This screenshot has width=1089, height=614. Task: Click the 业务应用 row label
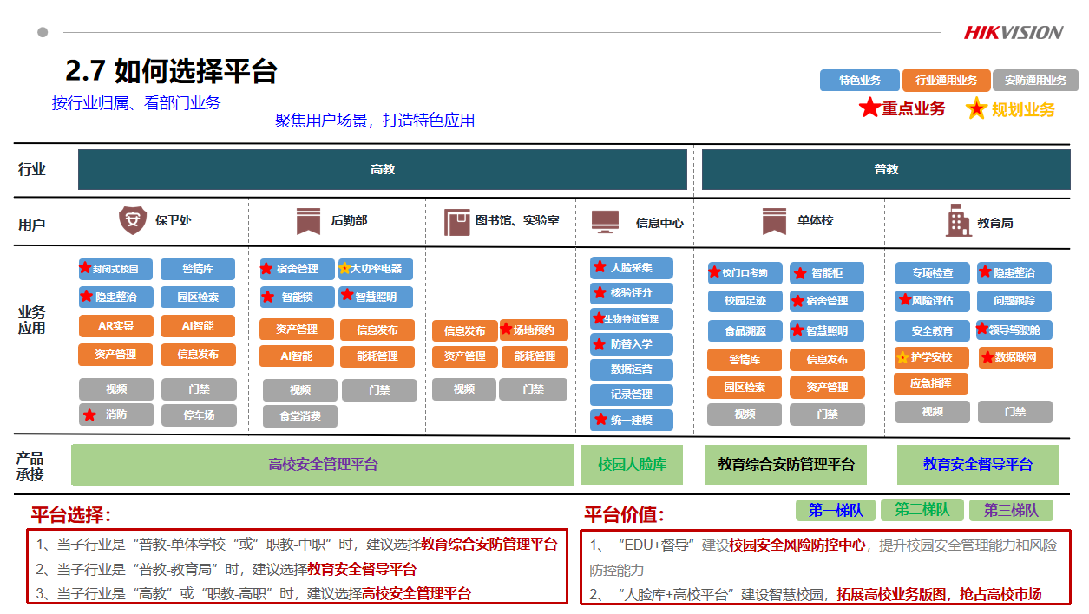click(x=32, y=320)
